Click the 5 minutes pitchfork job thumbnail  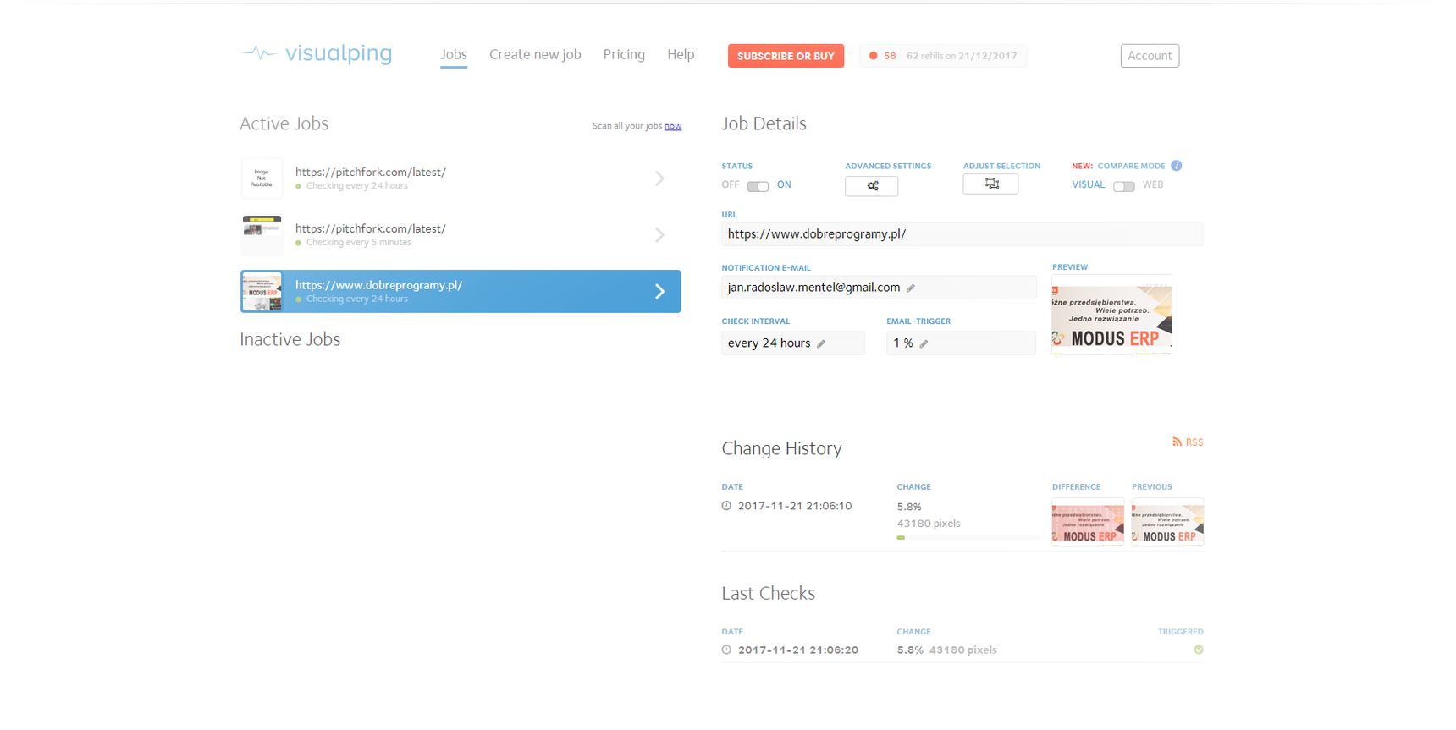262,235
